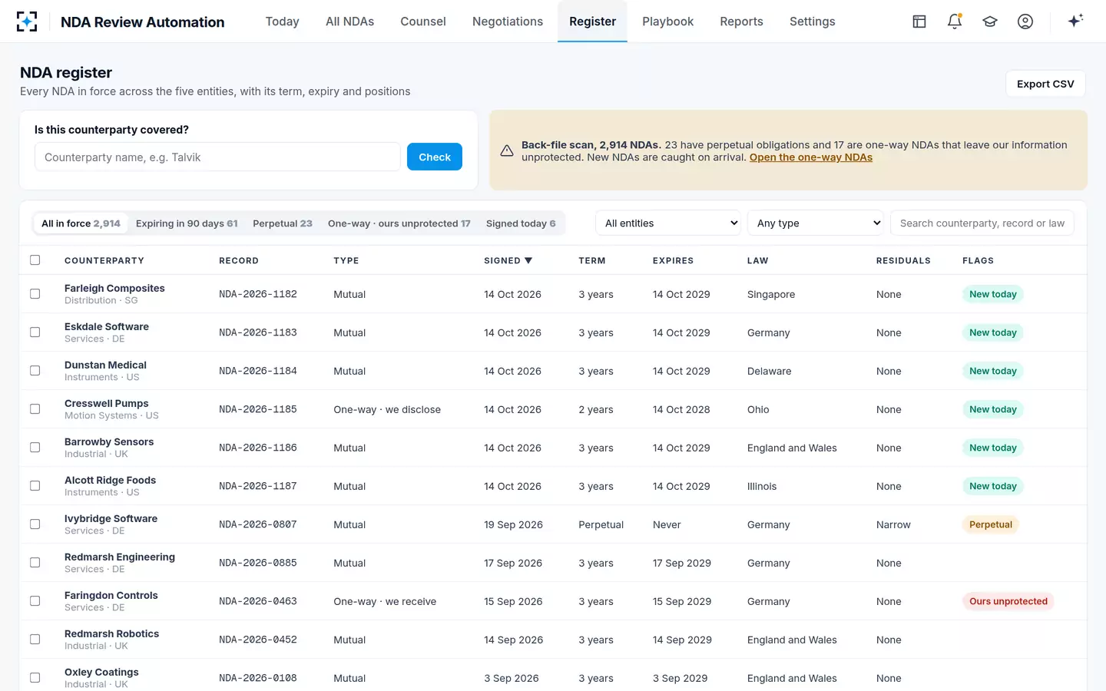Open the Settings tab
This screenshot has width=1106, height=691.
[812, 21]
